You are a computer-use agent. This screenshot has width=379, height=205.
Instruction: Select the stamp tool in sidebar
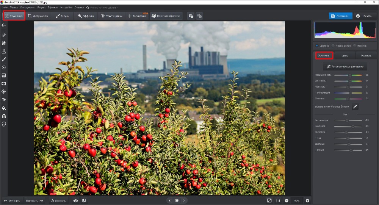[4, 51]
